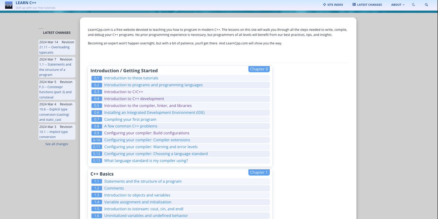Open Introduction to iostream: cout, cin, endl

pos(143,209)
